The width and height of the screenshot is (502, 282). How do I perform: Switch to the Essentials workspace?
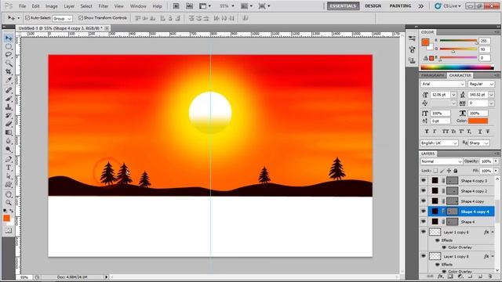point(343,6)
